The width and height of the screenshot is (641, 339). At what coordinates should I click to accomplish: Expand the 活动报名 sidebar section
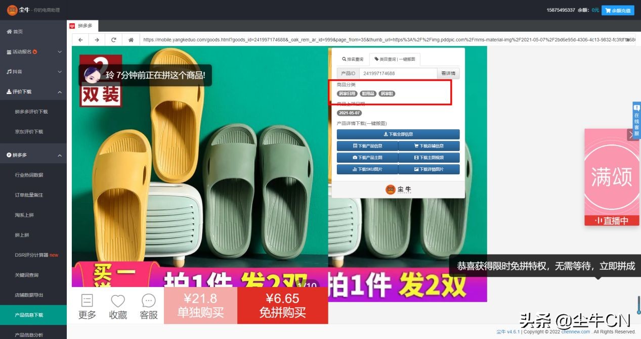point(33,52)
